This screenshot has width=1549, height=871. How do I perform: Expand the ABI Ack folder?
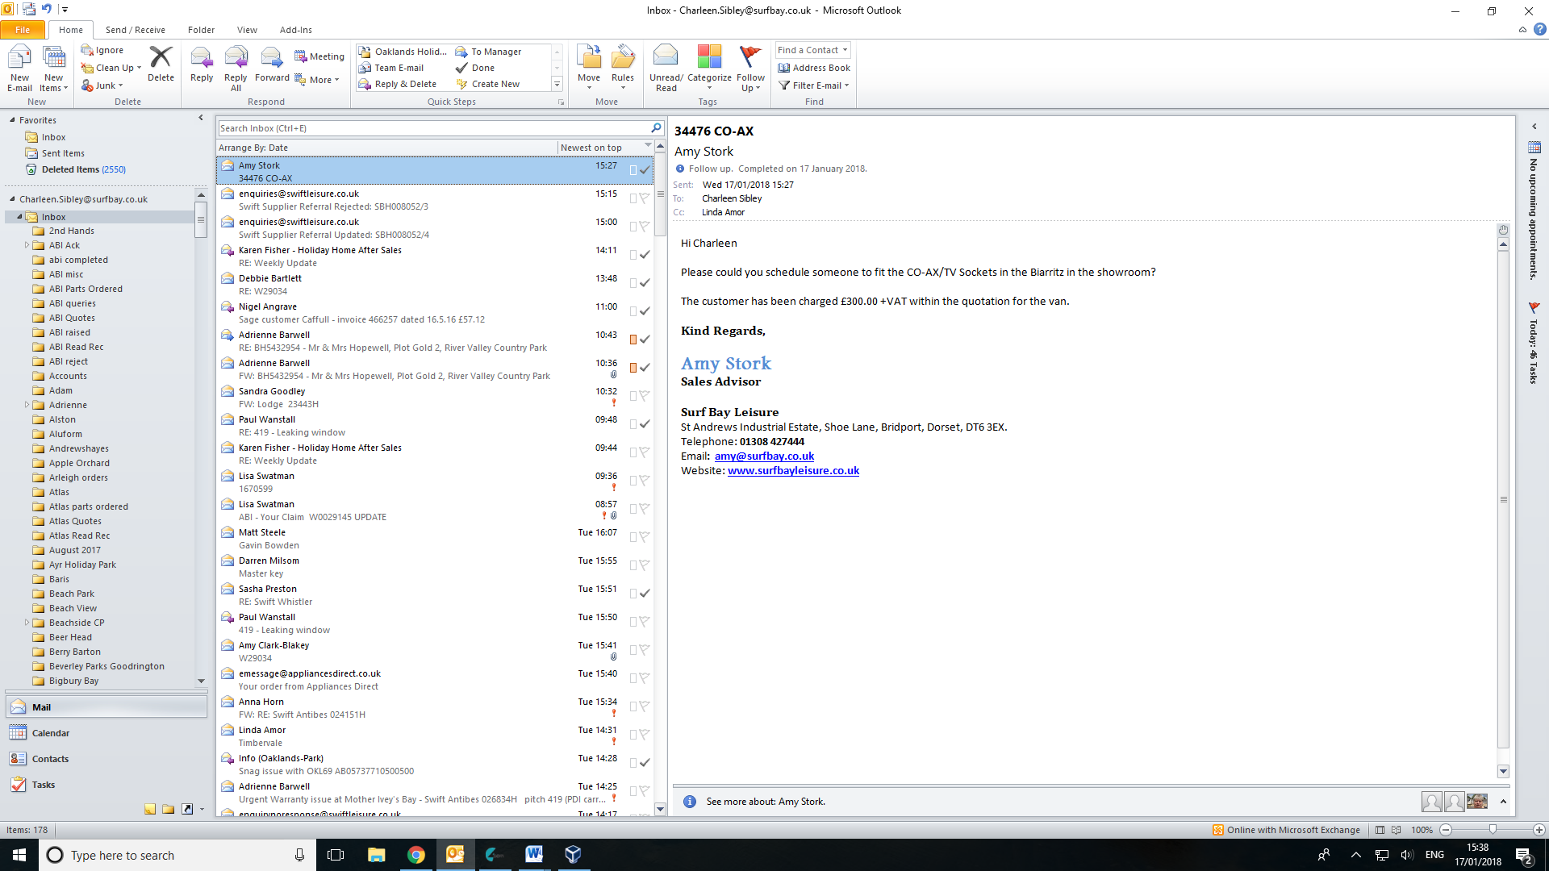click(x=27, y=245)
